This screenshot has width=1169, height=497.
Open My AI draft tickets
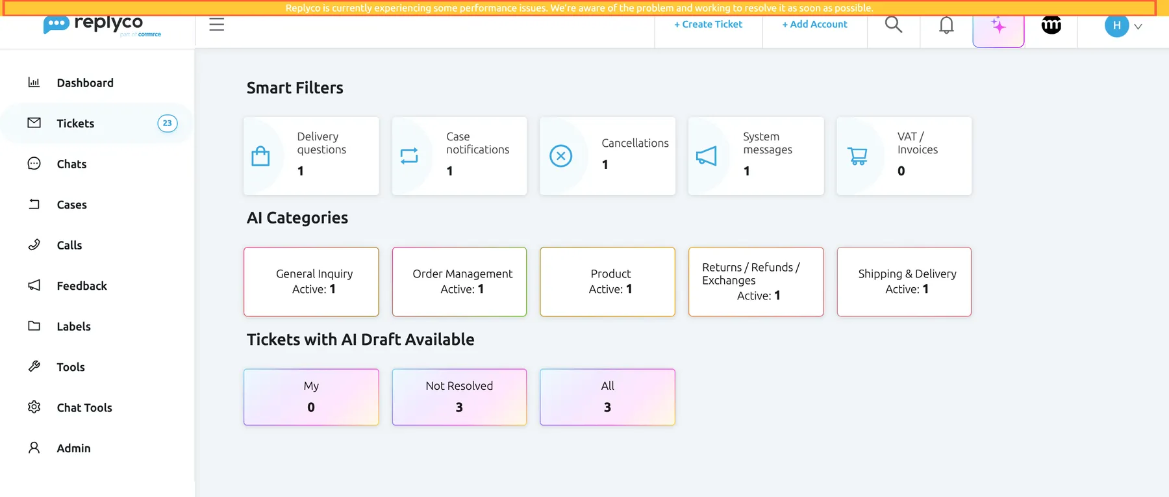coord(311,397)
